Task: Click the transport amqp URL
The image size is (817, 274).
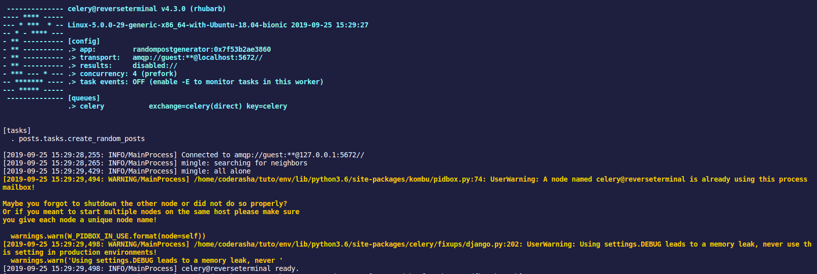Action: 198,57
